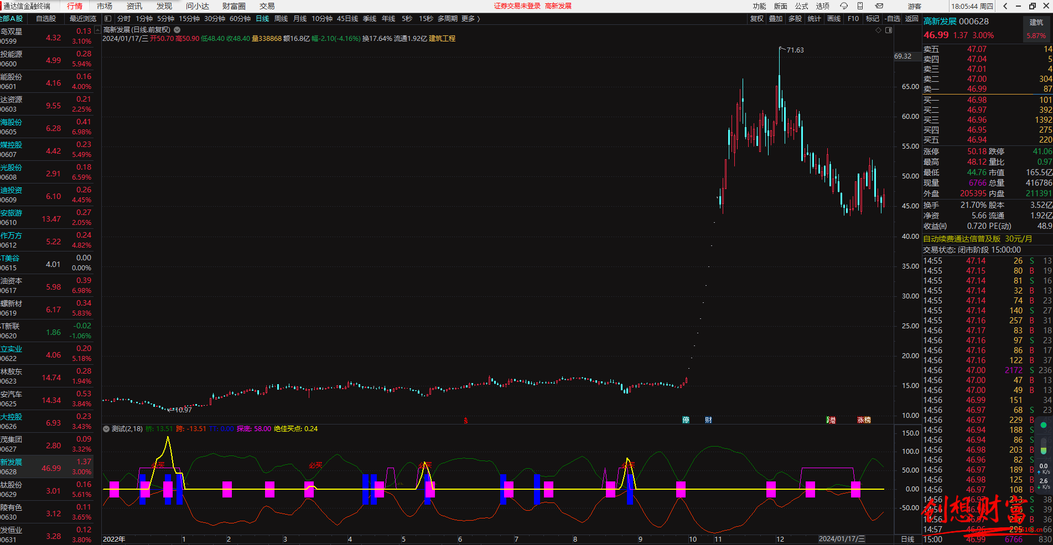
Task: Open the 财富圈 menu tab
Action: (x=234, y=6)
